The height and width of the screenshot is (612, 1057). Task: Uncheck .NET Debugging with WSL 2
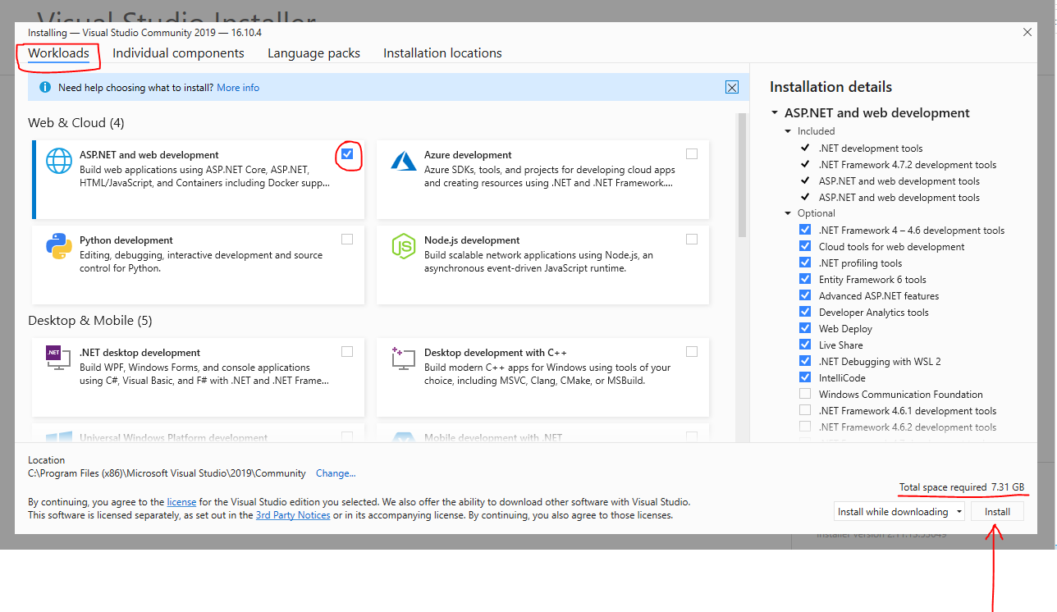click(805, 361)
